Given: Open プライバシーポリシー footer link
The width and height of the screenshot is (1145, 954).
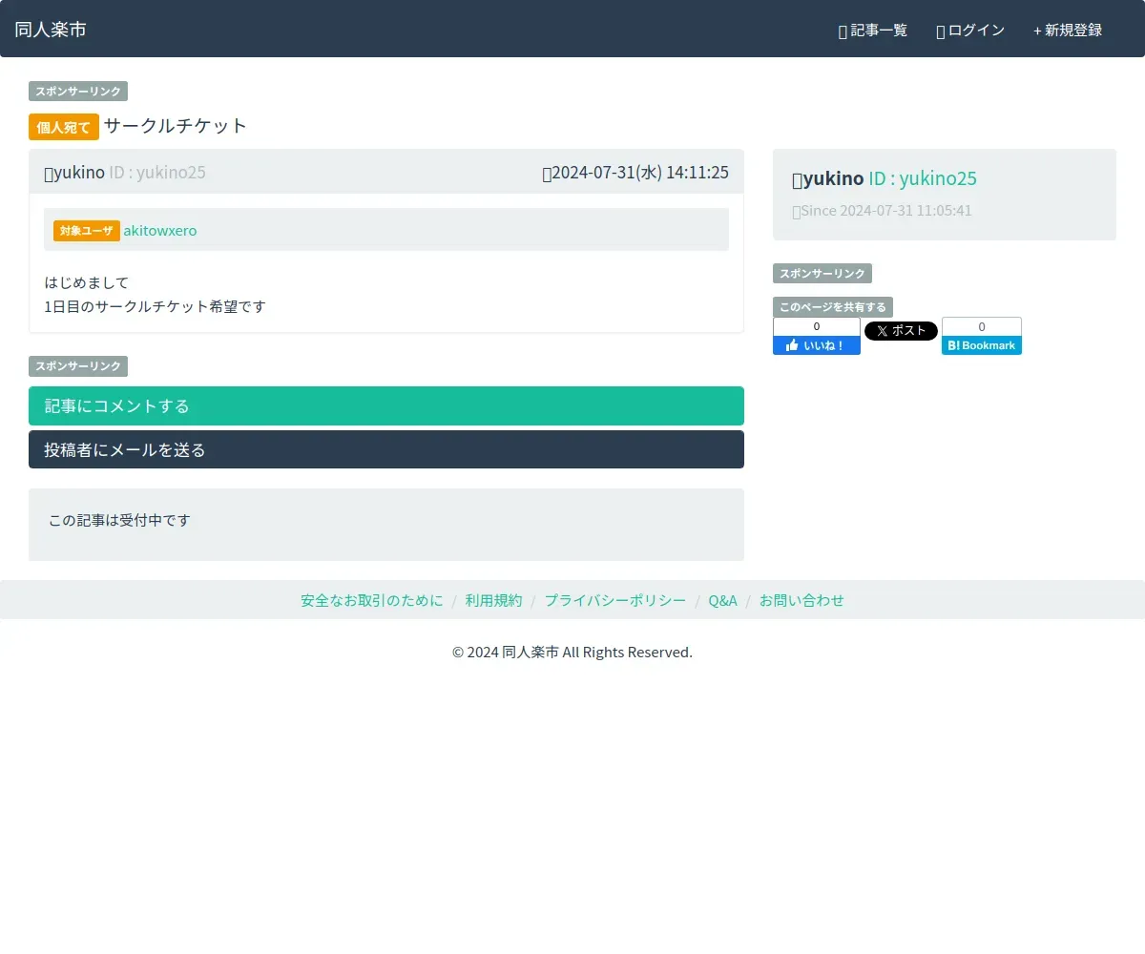Looking at the screenshot, I should [x=615, y=600].
